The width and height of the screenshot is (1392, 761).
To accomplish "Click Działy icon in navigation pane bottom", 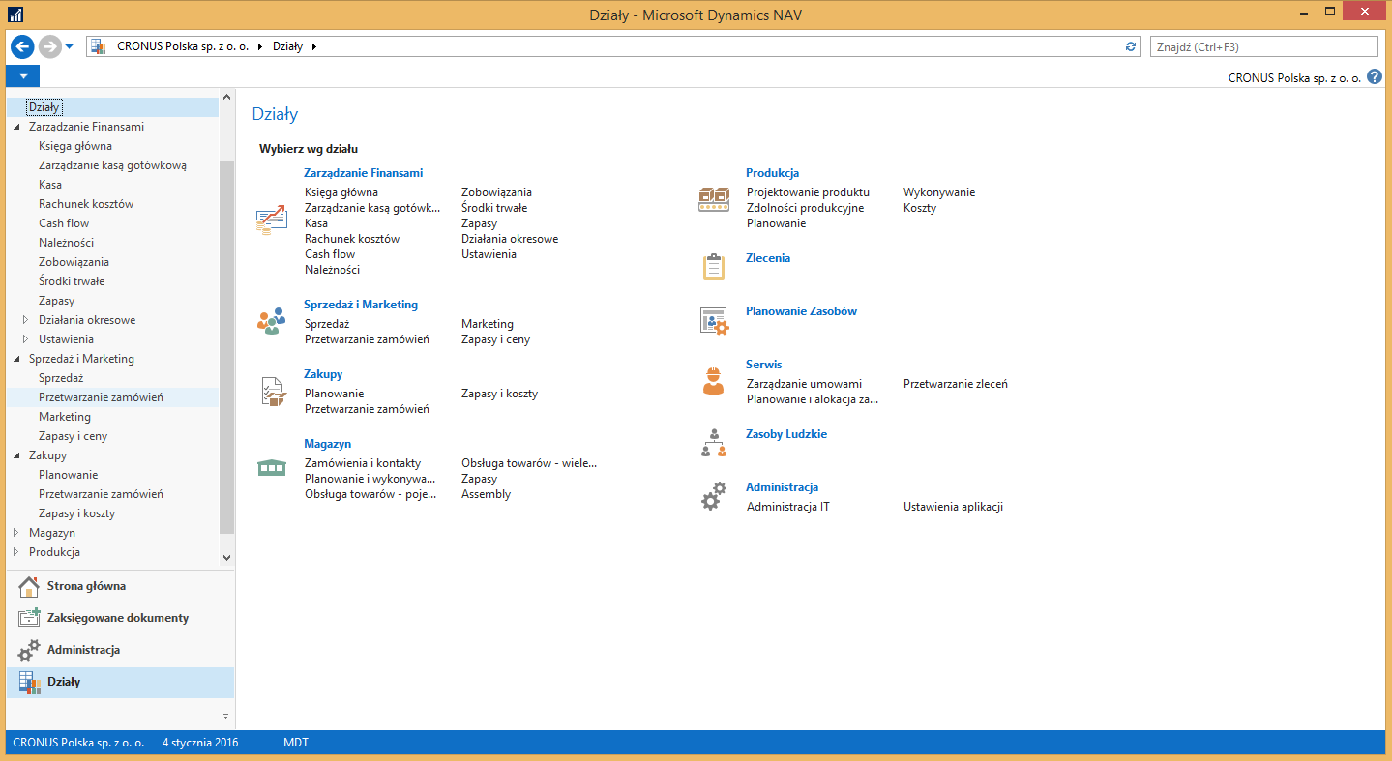I will click(29, 682).
